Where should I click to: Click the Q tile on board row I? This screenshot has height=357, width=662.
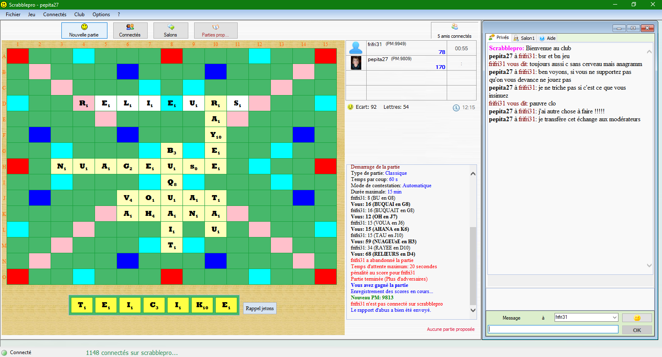click(172, 182)
